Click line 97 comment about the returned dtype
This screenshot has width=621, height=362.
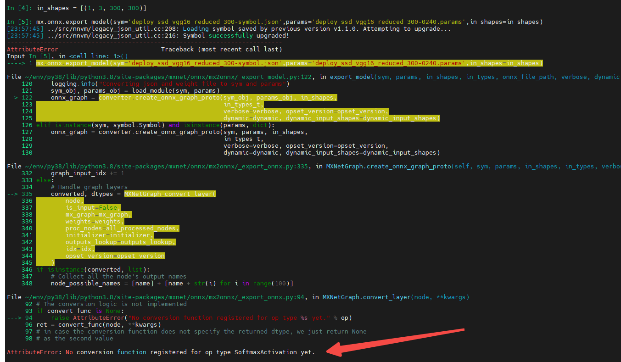[201, 332]
